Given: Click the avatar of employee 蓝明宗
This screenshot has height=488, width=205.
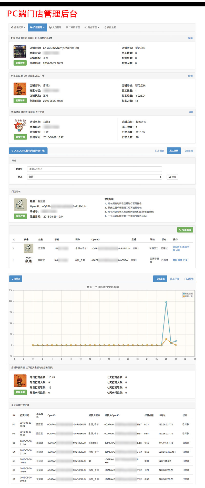Looking at the screenshot, I should [x=28, y=260].
